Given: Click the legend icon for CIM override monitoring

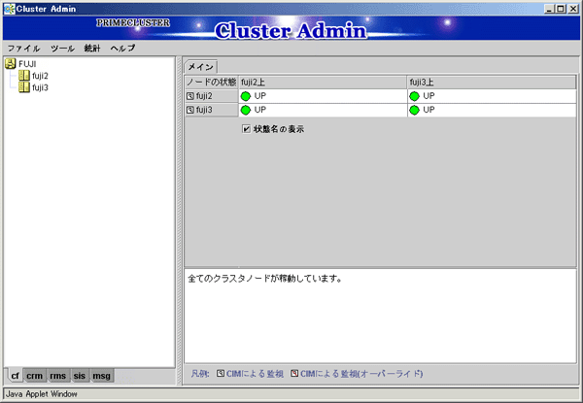Looking at the screenshot, I should pos(294,373).
